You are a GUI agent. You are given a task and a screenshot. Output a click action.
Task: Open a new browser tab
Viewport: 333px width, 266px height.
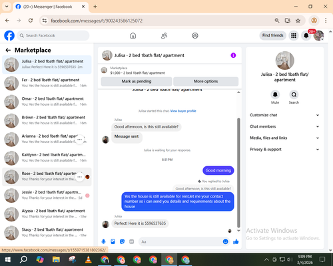(95, 7)
